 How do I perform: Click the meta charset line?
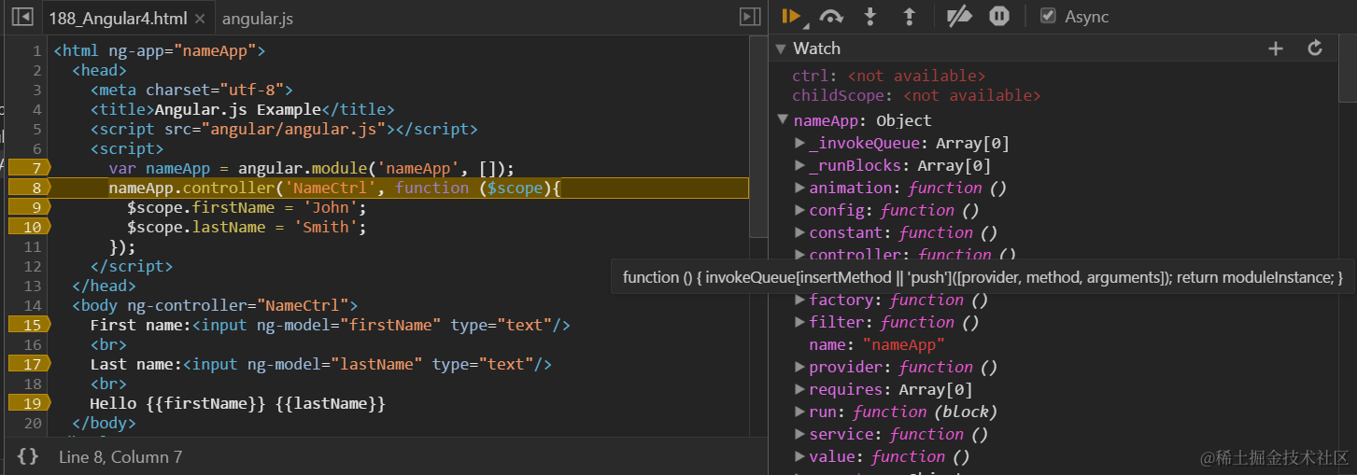(191, 90)
